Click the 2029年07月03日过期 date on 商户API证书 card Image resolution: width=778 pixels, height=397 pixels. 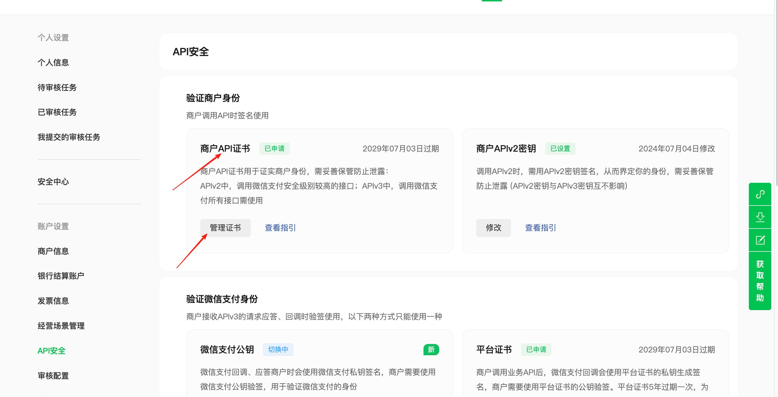tap(401, 149)
